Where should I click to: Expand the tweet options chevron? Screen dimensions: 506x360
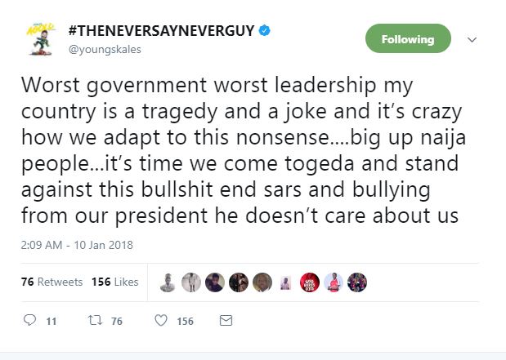point(472,39)
